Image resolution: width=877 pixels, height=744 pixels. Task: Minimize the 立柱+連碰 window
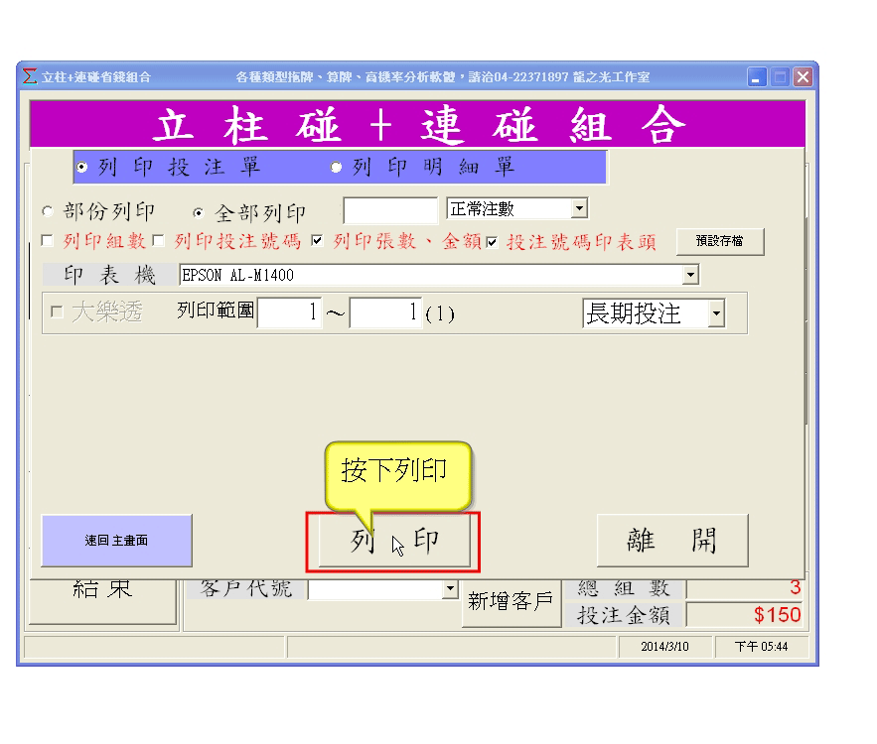(x=758, y=77)
